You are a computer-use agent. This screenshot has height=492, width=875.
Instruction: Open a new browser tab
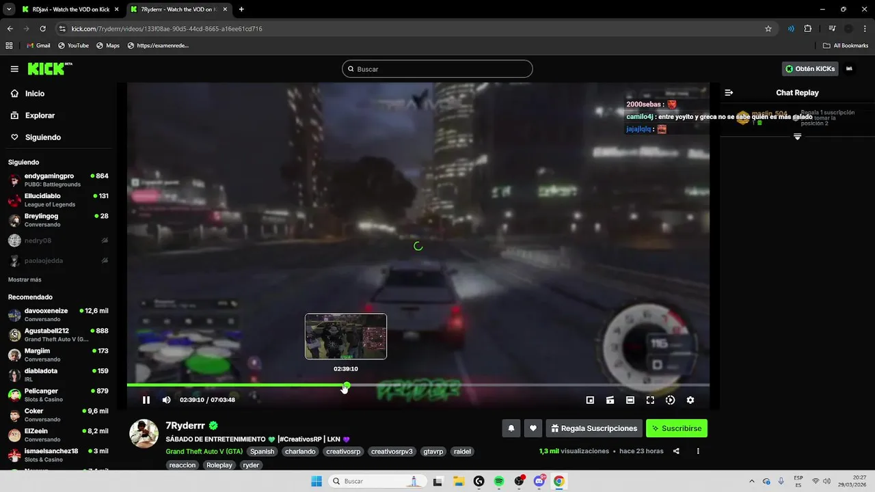pyautogui.click(x=241, y=10)
